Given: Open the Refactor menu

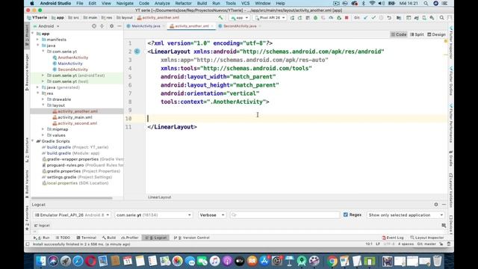Looking at the screenshot, I should tap(183, 3).
